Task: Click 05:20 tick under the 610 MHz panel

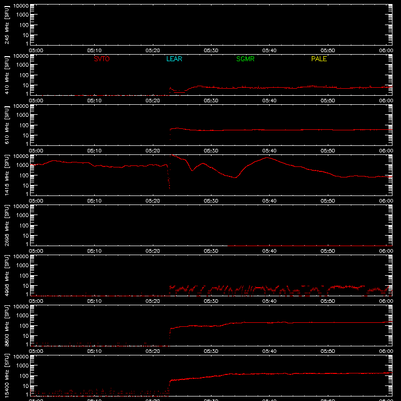Action: (153, 151)
